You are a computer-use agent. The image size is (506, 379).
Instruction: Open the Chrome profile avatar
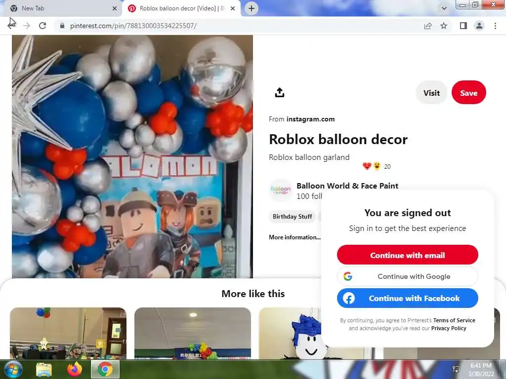[x=479, y=26]
